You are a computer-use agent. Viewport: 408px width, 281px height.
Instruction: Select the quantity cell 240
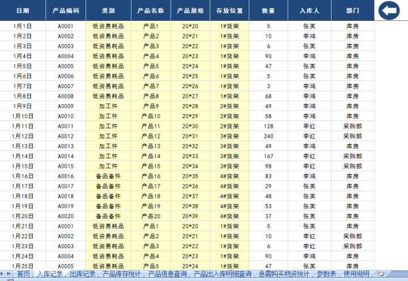269,136
